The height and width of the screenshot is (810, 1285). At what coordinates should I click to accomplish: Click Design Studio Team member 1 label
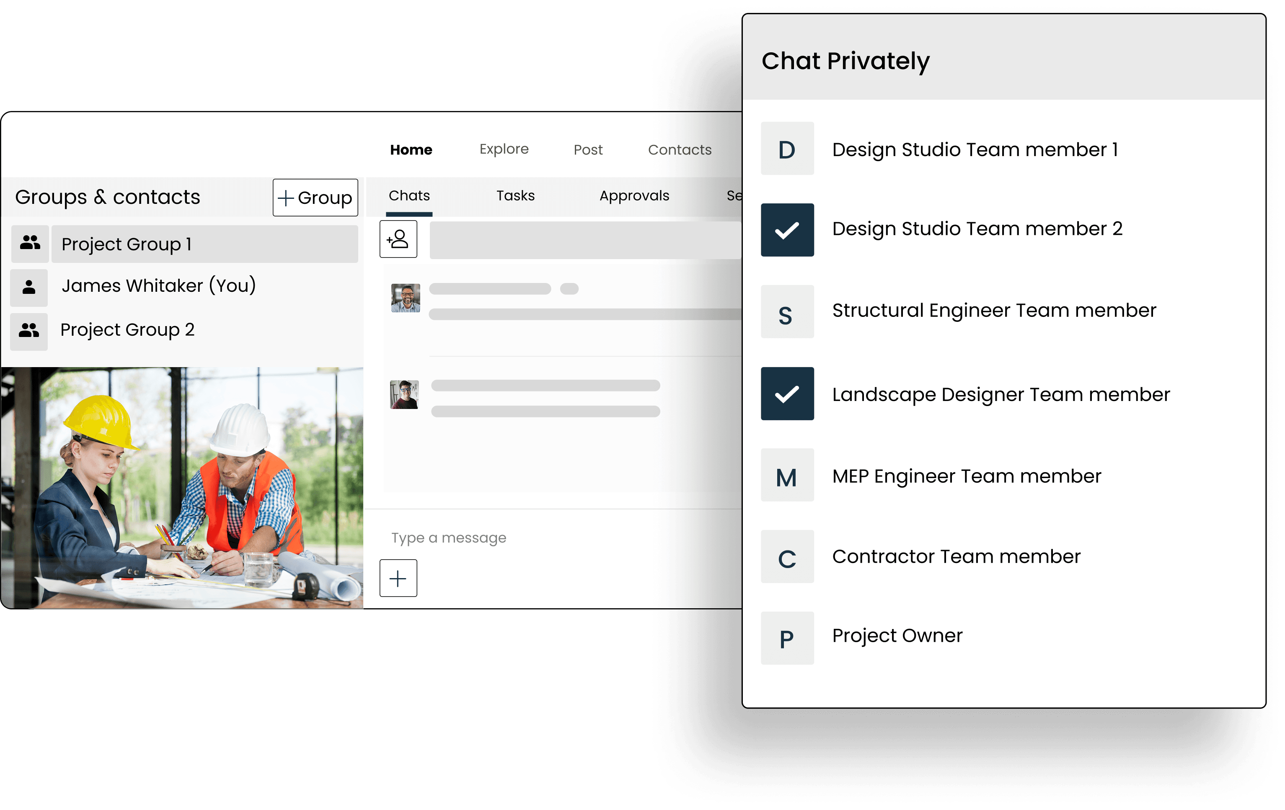975,150
